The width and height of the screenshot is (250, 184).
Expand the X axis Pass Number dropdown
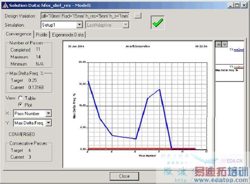coord(49,113)
